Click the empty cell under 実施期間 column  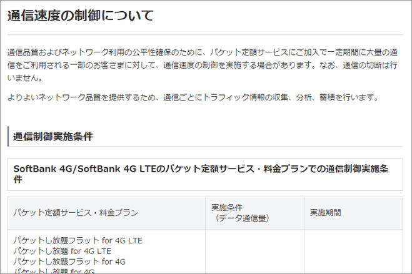353,253
